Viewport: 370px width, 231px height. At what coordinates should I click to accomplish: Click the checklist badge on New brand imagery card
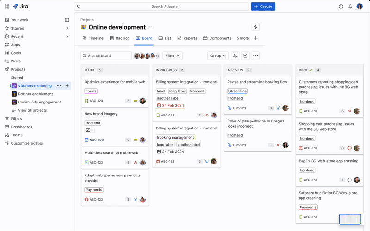[89, 130]
